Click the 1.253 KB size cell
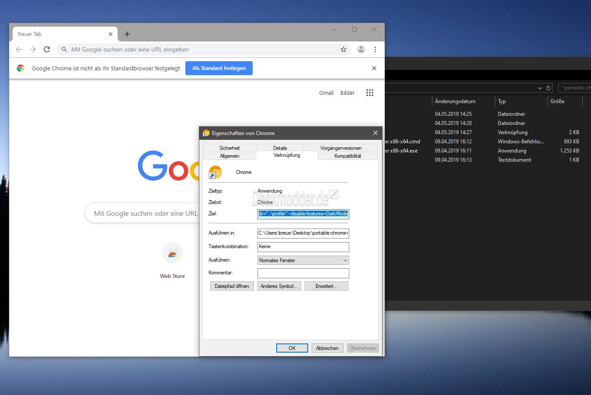Viewport: 591px width, 395px height. click(570, 151)
